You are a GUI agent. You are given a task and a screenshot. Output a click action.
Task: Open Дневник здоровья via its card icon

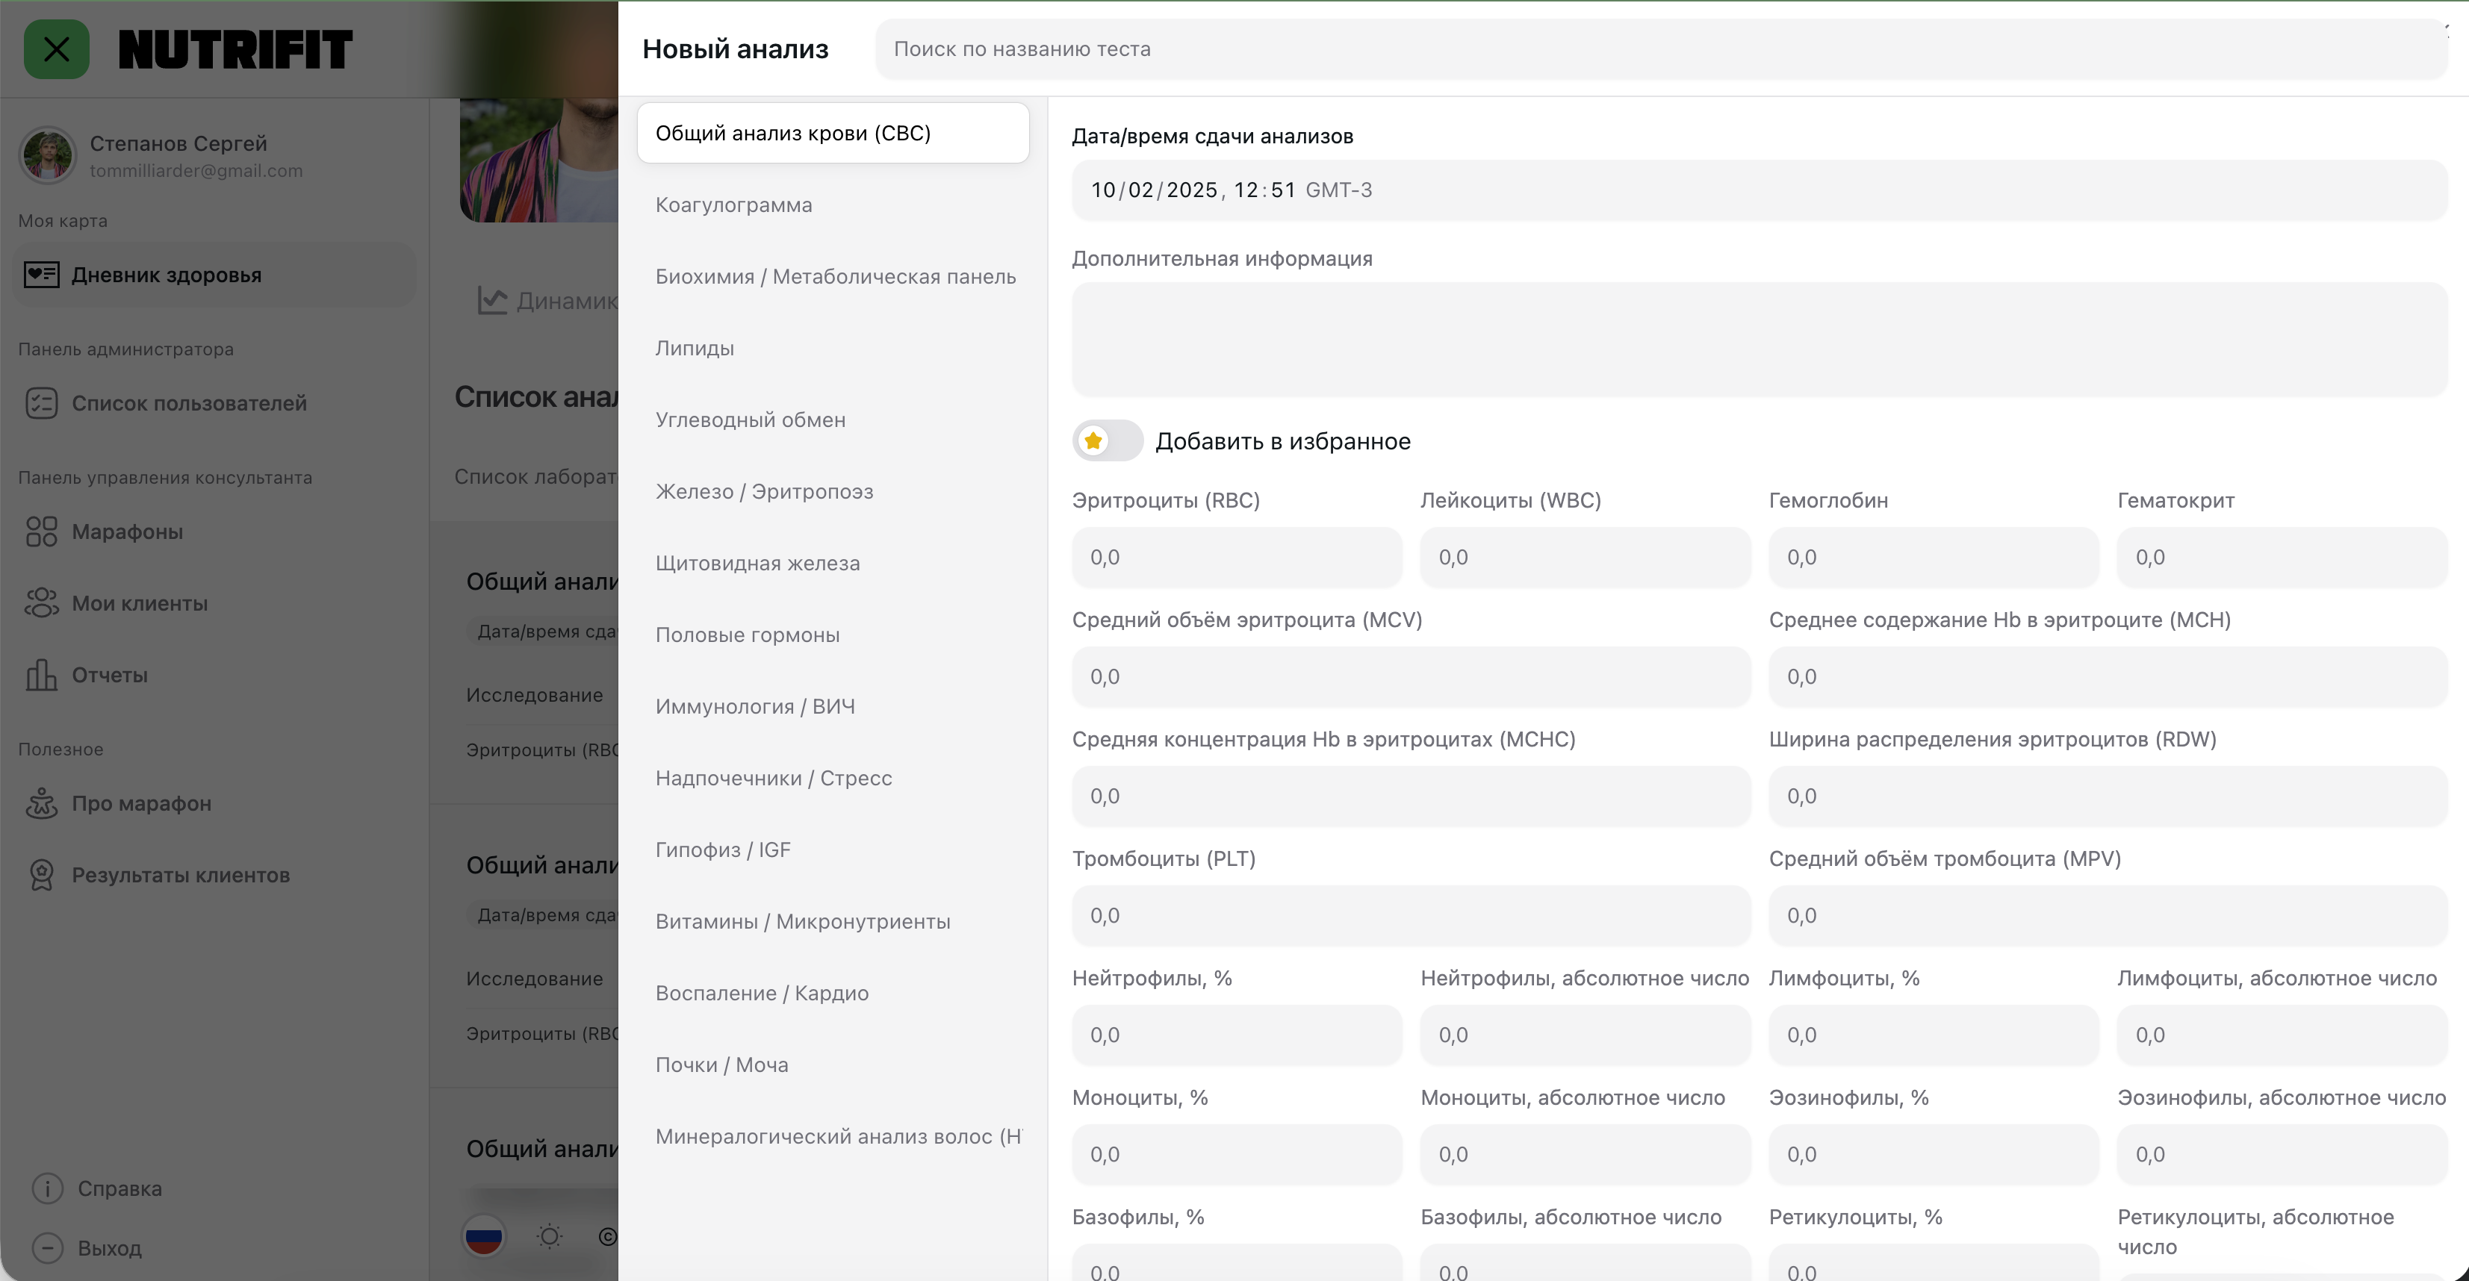[x=41, y=275]
